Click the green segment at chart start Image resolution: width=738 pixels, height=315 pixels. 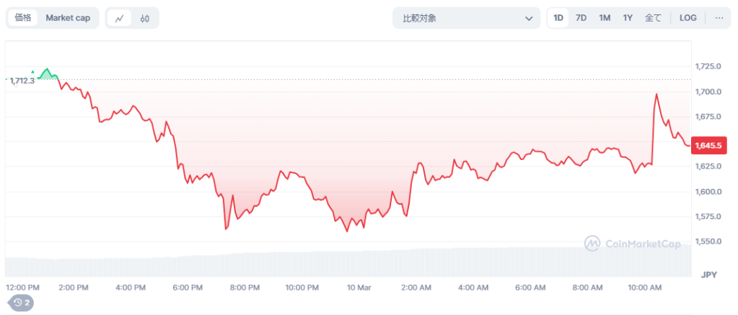[x=48, y=72]
